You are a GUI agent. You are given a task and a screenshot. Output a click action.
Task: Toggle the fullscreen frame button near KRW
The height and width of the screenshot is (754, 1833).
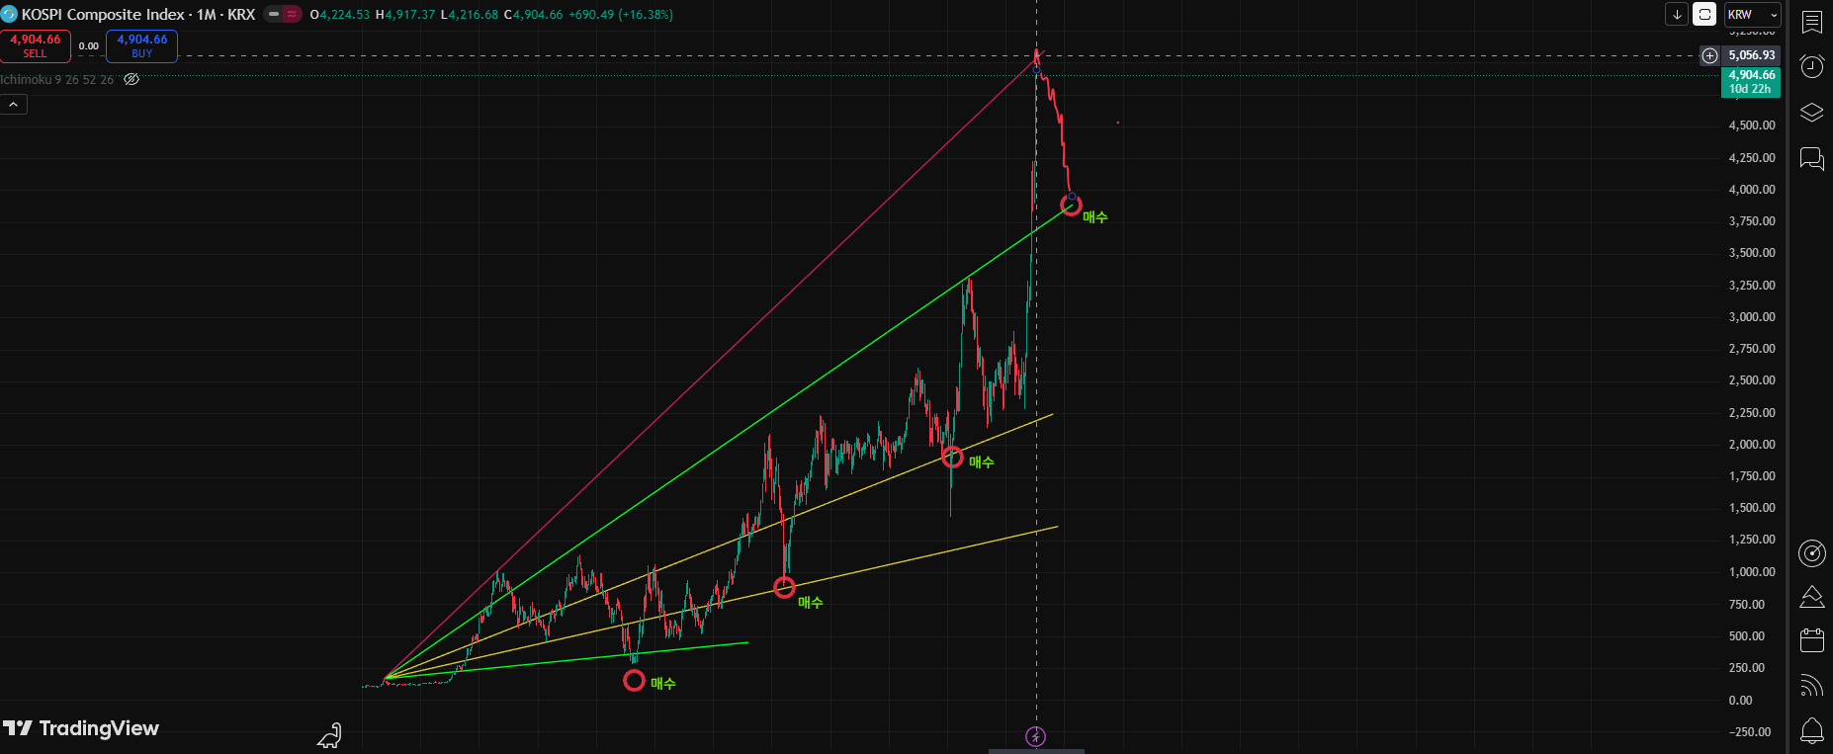tap(1704, 15)
